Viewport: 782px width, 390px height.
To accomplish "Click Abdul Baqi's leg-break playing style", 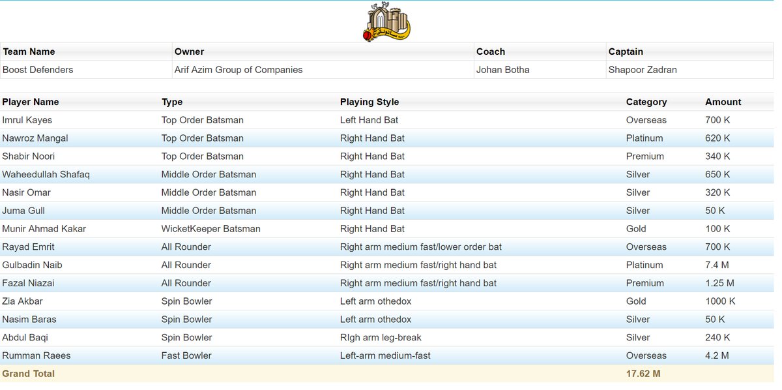I will point(381,337).
